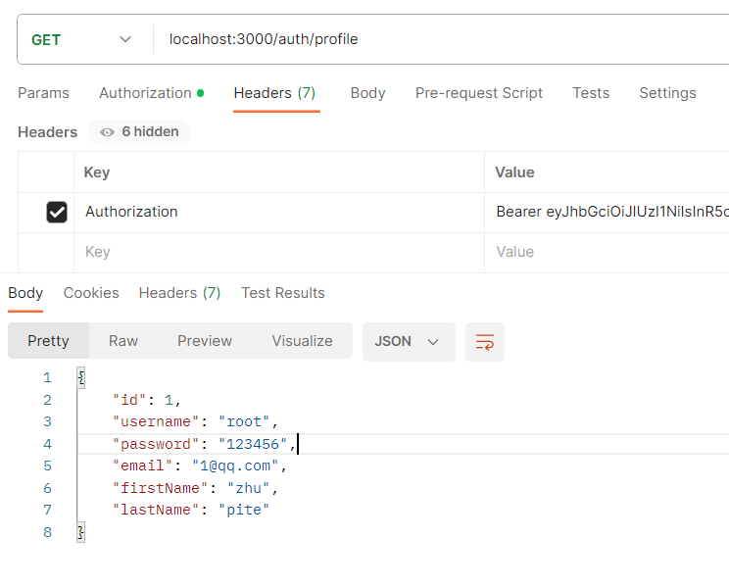The width and height of the screenshot is (729, 588).
Task: Expand the JSON format dropdown
Action: (x=408, y=342)
